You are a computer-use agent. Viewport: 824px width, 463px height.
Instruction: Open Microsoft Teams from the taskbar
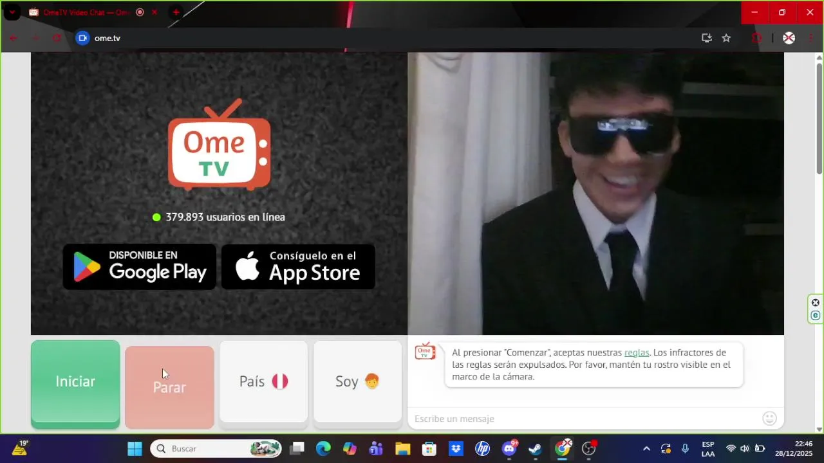[376, 449]
